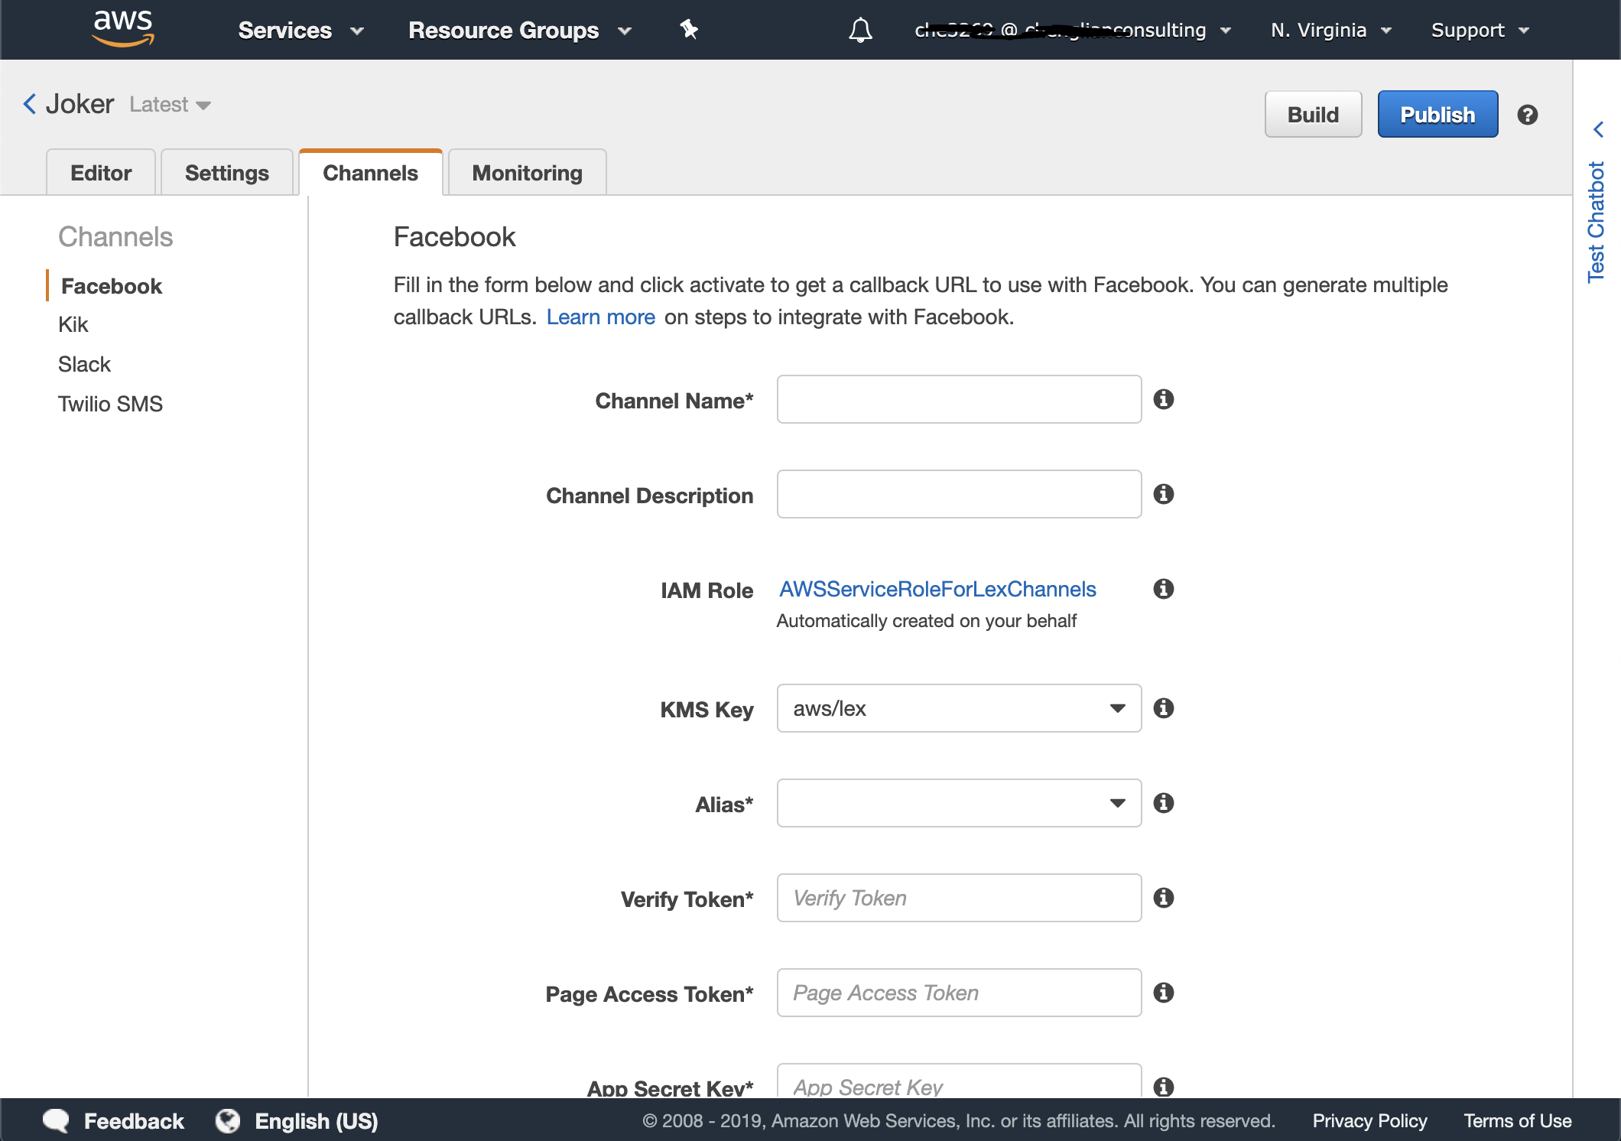Screen dimensions: 1621x1141
Task: Click the AWS logo home icon
Action: 123,29
